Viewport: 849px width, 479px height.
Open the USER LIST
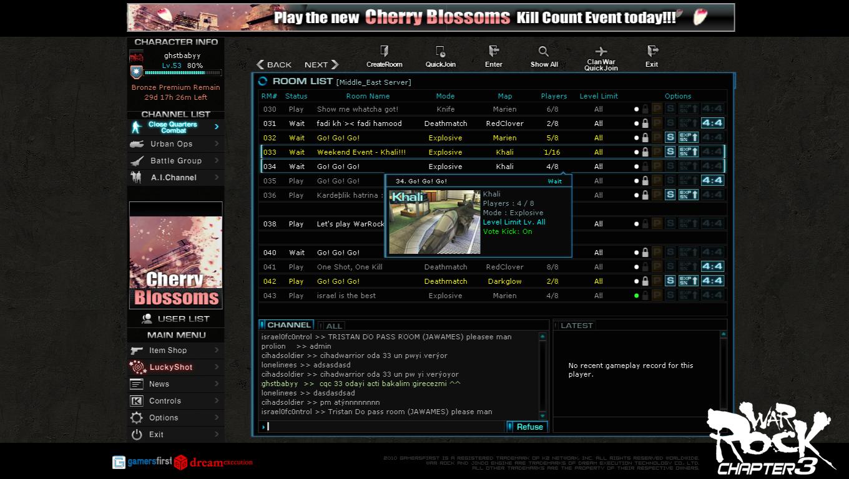tap(175, 318)
